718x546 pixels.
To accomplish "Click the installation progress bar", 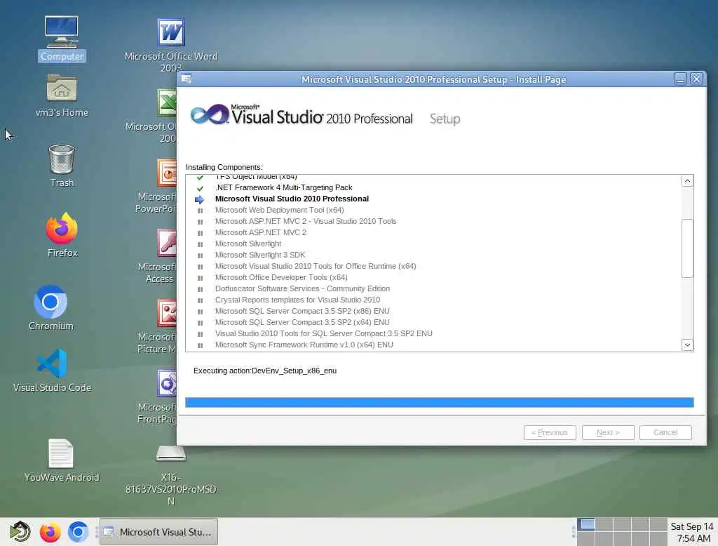I will tap(439, 402).
